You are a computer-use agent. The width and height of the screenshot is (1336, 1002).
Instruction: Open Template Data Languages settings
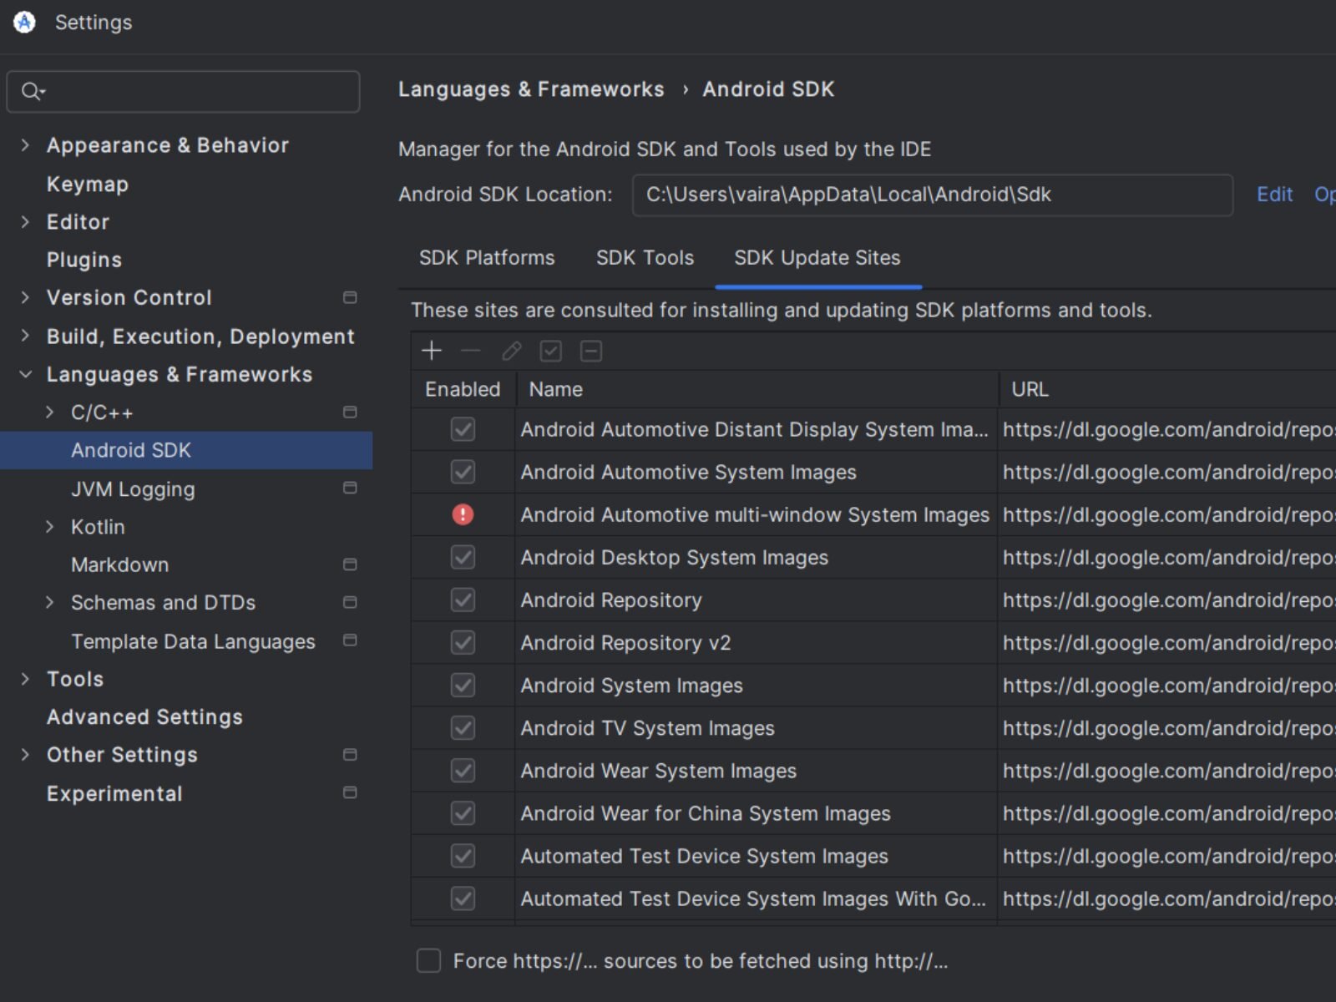(x=193, y=641)
